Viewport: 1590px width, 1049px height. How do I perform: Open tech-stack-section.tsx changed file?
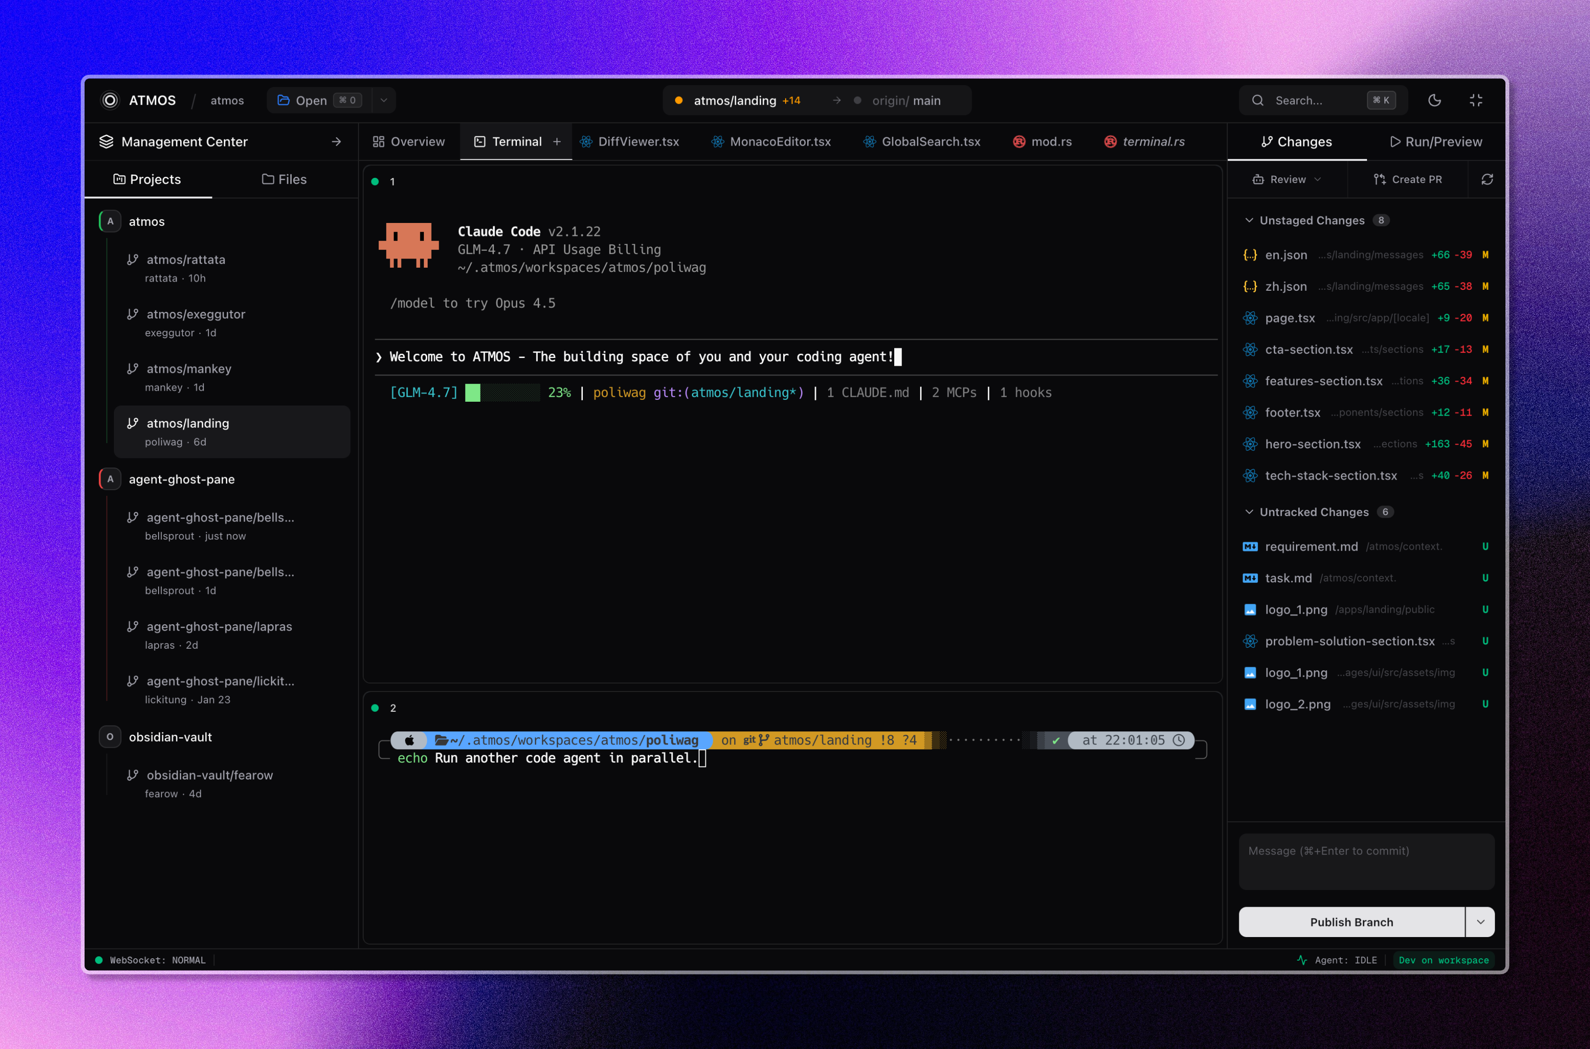tap(1367, 476)
